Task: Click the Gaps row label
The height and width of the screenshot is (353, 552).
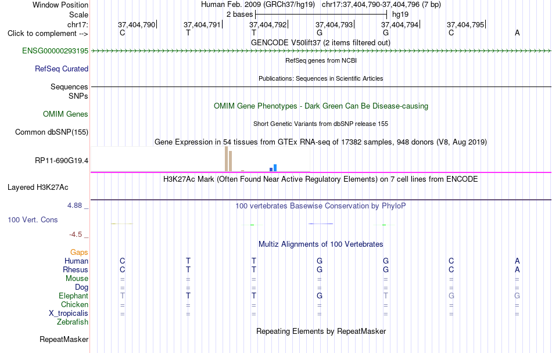Action: (x=79, y=253)
